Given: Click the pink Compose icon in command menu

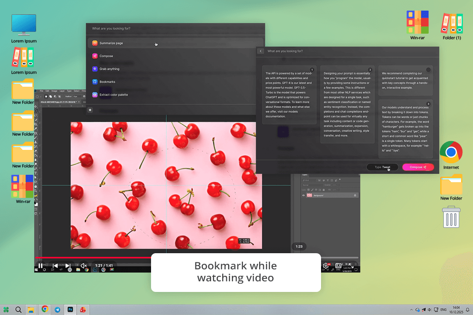Looking at the screenshot, I should click(x=95, y=56).
